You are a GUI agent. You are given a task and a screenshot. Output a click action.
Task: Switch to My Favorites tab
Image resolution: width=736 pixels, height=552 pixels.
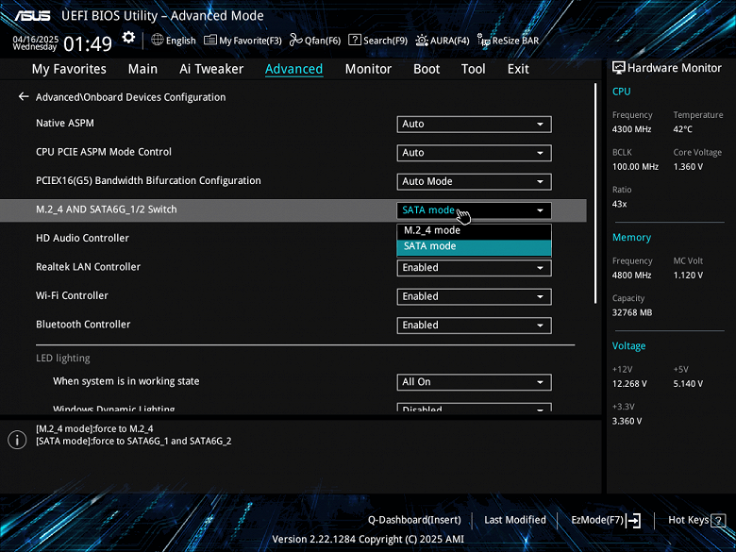[x=69, y=69]
